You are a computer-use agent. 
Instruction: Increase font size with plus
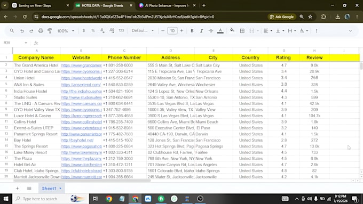pos(181,30)
